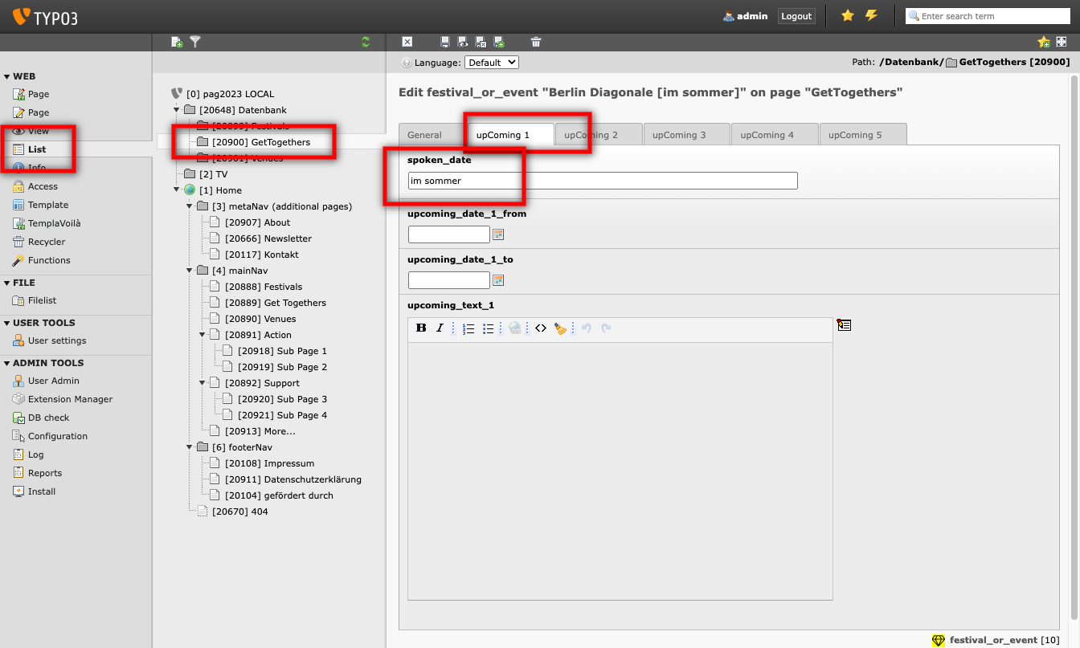Toggle HTML source view in text editor
1080x648 pixels.
click(541, 328)
